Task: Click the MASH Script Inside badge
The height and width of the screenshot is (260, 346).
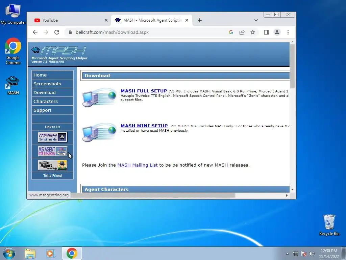Action: pos(52,137)
